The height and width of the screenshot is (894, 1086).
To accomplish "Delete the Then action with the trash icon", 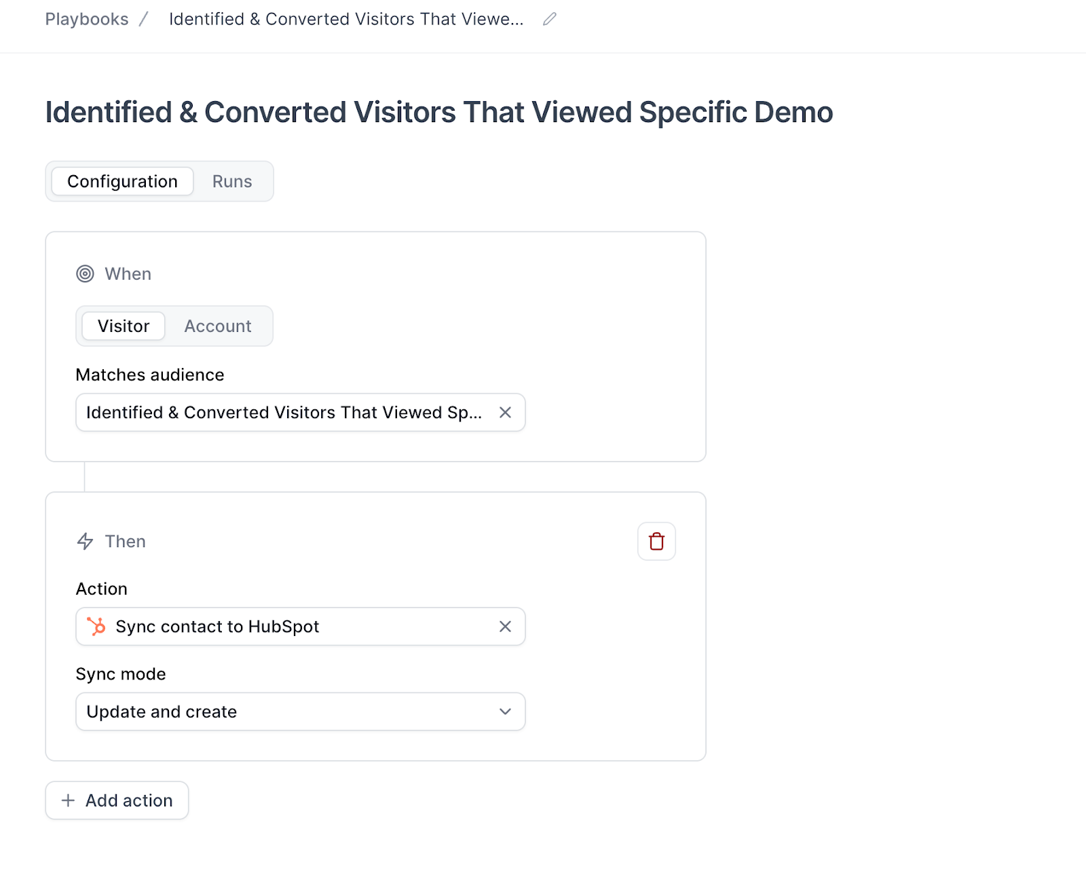I will 656,541.
